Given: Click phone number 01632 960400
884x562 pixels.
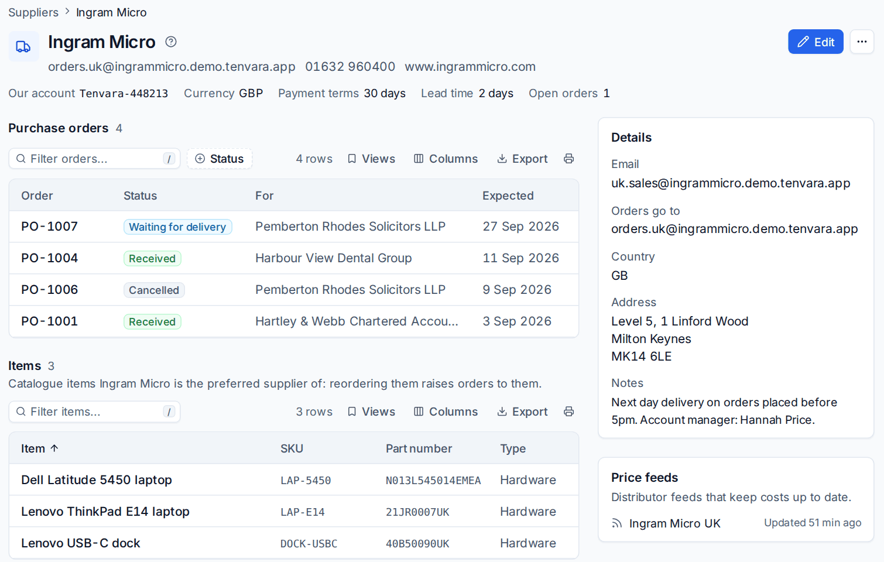Looking at the screenshot, I should (350, 67).
